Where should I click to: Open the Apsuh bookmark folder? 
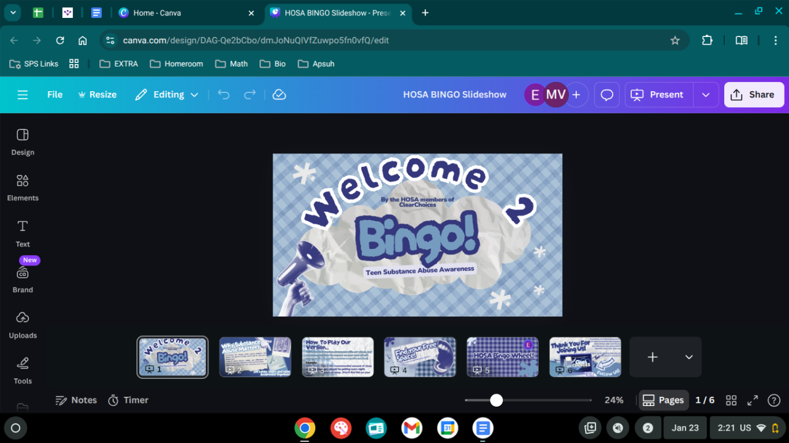point(316,64)
